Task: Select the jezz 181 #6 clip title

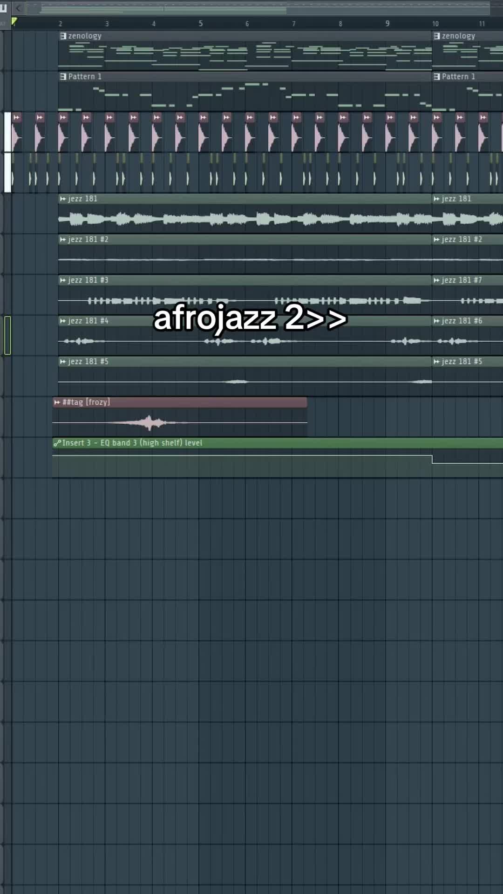Action: pyautogui.click(x=462, y=321)
